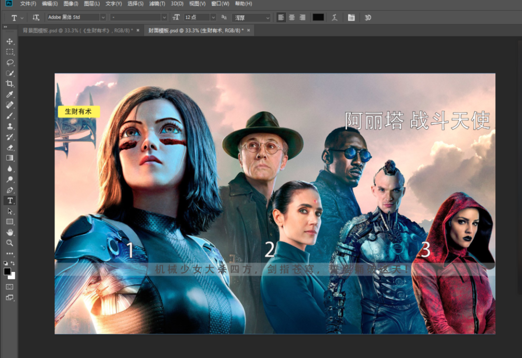Image resolution: width=522 pixels, height=358 pixels.
Task: Open the Edit Toolbar three-dots button
Action: coord(10,253)
